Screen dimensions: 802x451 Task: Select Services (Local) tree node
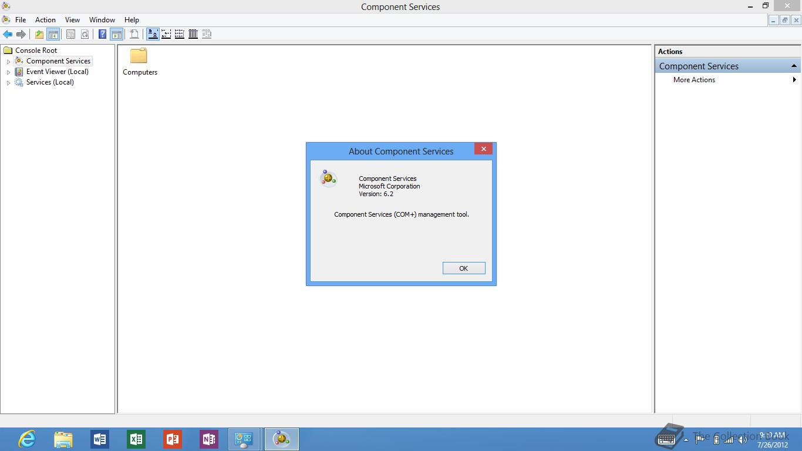point(50,82)
